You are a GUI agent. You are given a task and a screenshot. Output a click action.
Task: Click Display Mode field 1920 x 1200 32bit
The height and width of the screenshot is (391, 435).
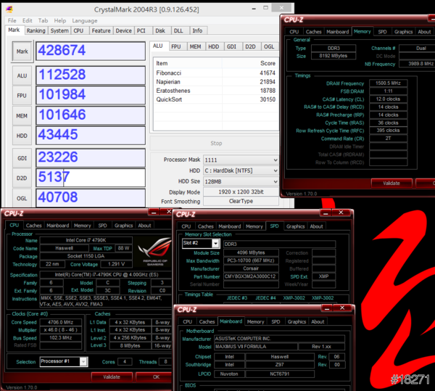click(241, 192)
